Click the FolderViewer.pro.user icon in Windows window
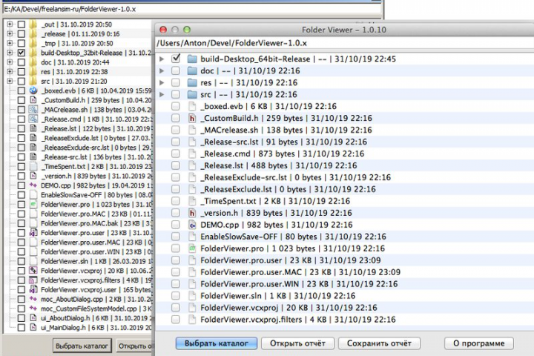The width and height of the screenshot is (534, 356). pyautogui.click(x=33, y=233)
